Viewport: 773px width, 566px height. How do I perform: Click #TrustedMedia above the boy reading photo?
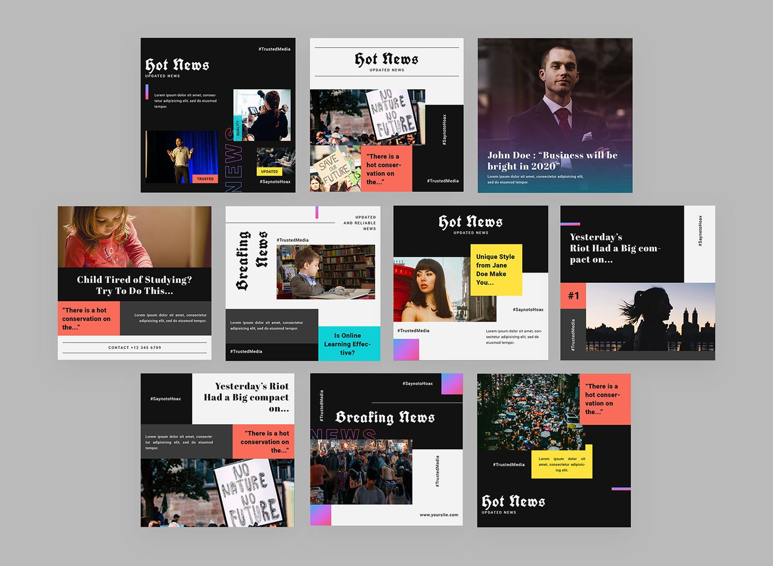pos(292,240)
